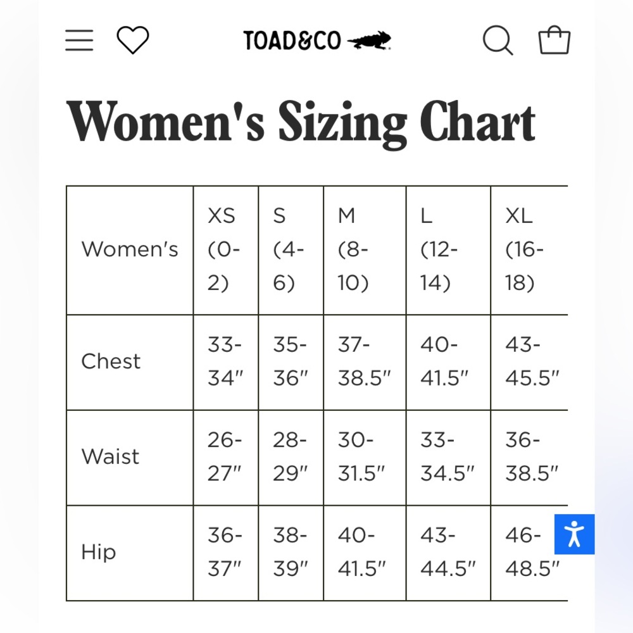
Task: Open the blue accessibility widget
Action: click(574, 534)
